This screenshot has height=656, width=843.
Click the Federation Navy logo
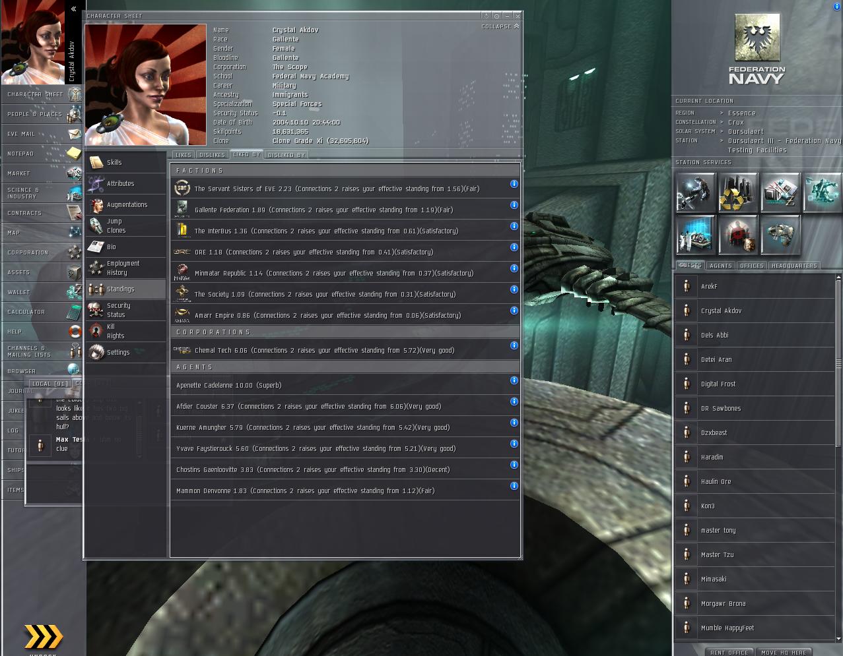[757, 49]
